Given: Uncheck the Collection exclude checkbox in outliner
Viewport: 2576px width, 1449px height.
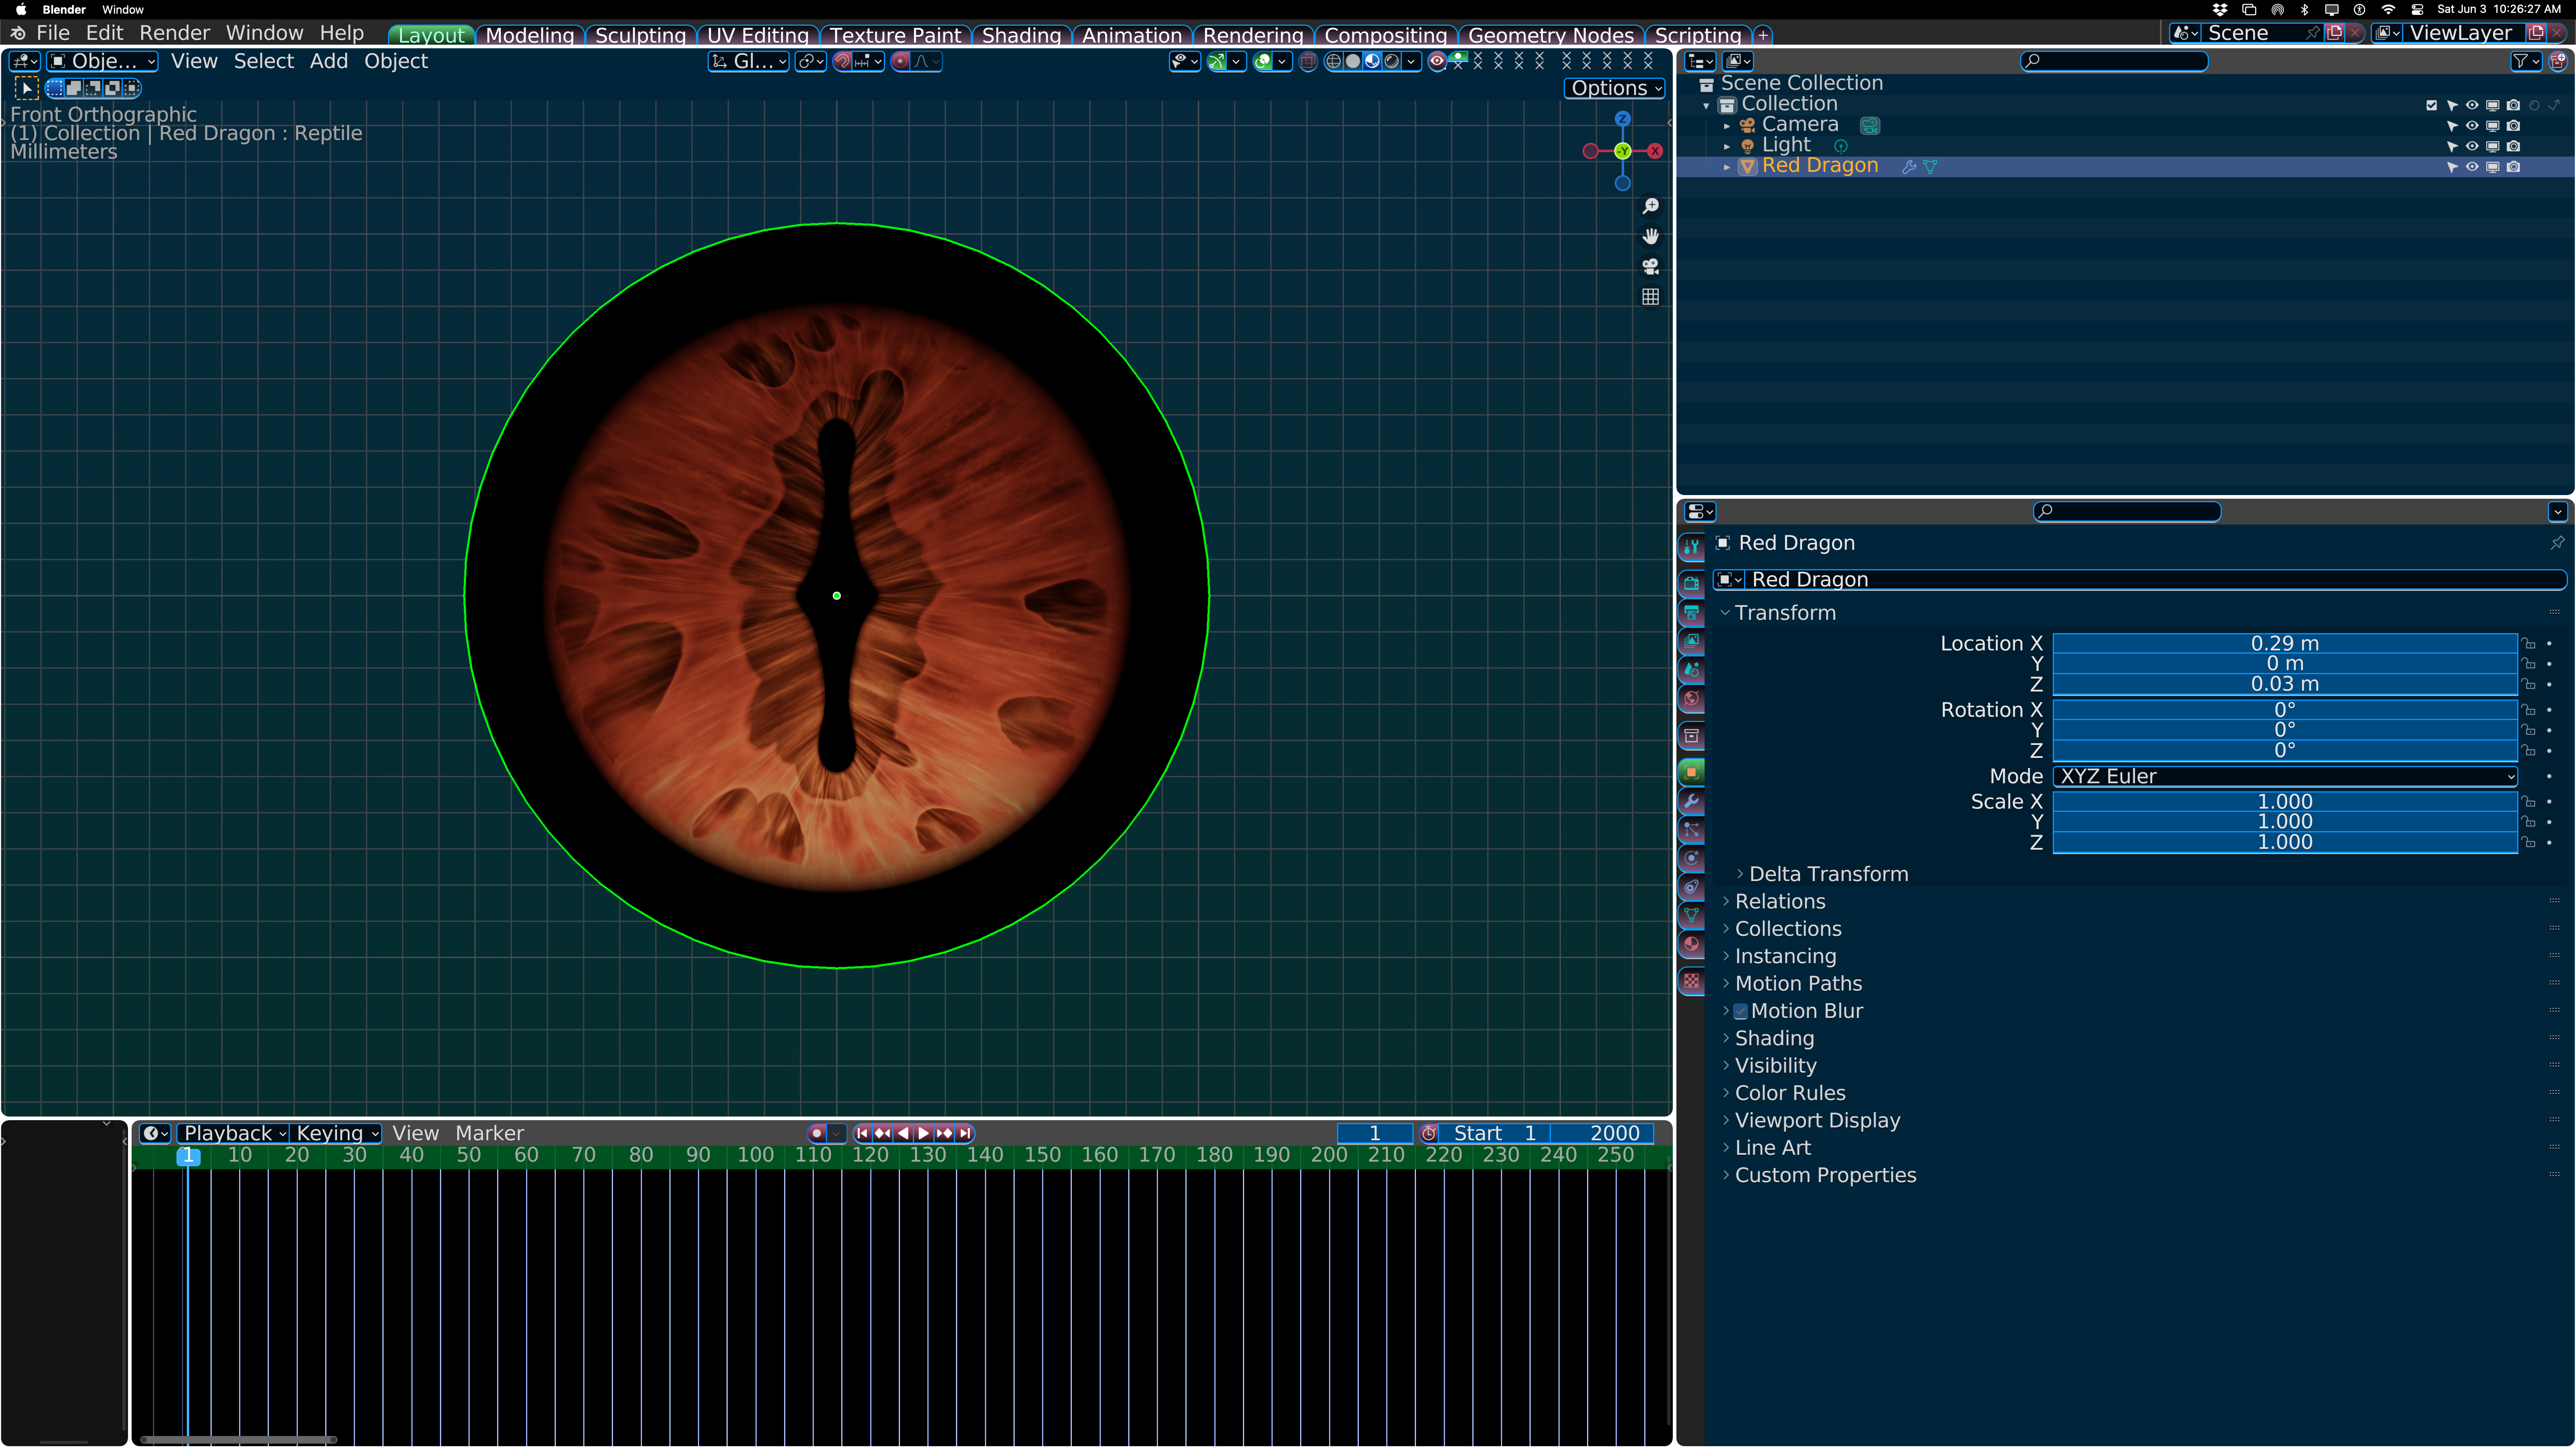Looking at the screenshot, I should pyautogui.click(x=2431, y=105).
